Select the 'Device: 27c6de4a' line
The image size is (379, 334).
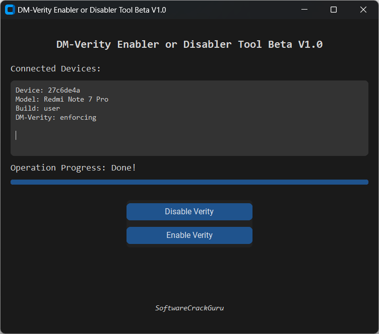pos(47,90)
